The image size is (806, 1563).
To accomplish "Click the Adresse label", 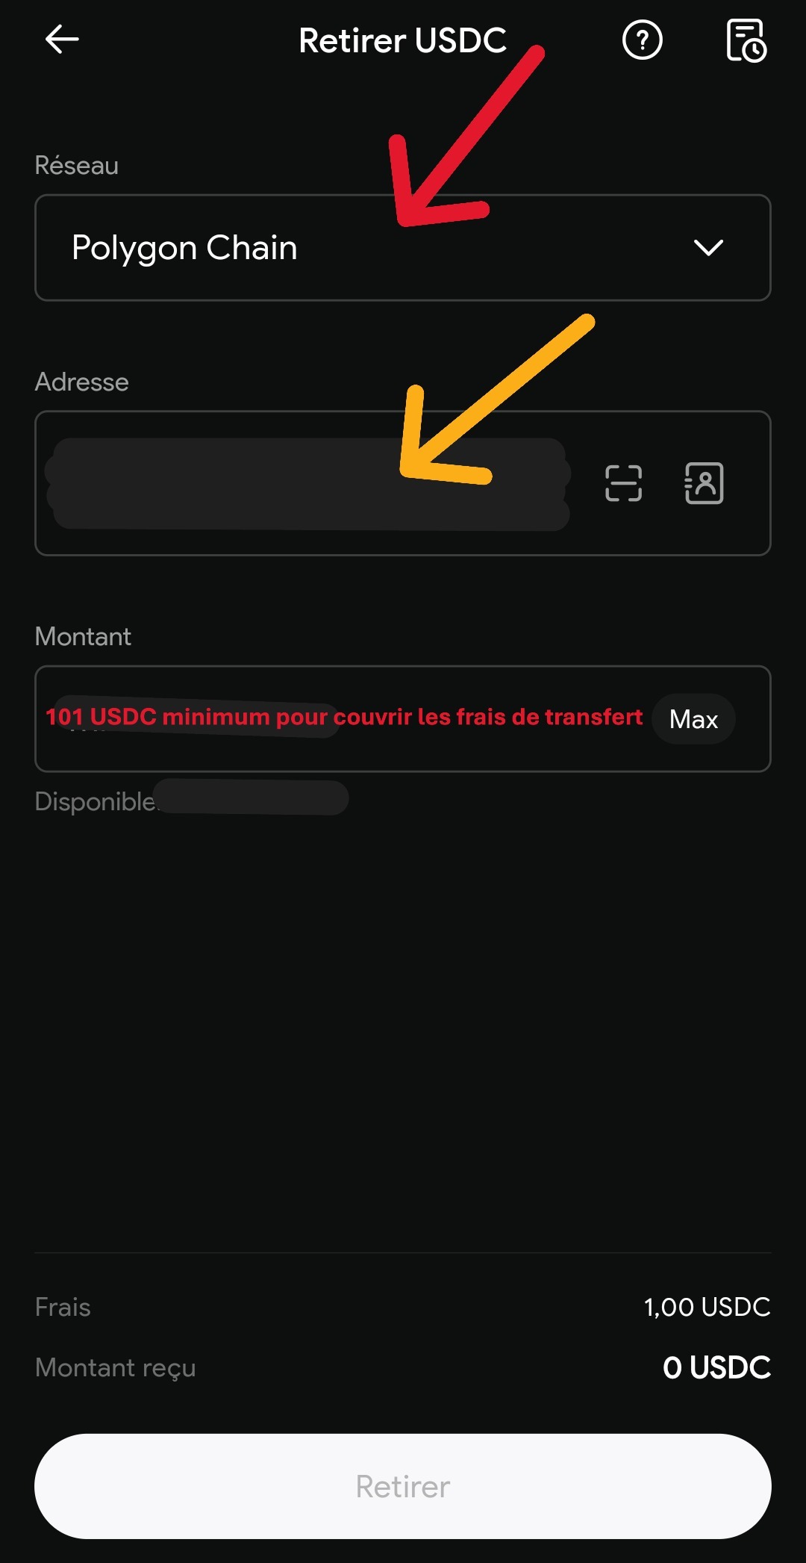I will tap(82, 382).
